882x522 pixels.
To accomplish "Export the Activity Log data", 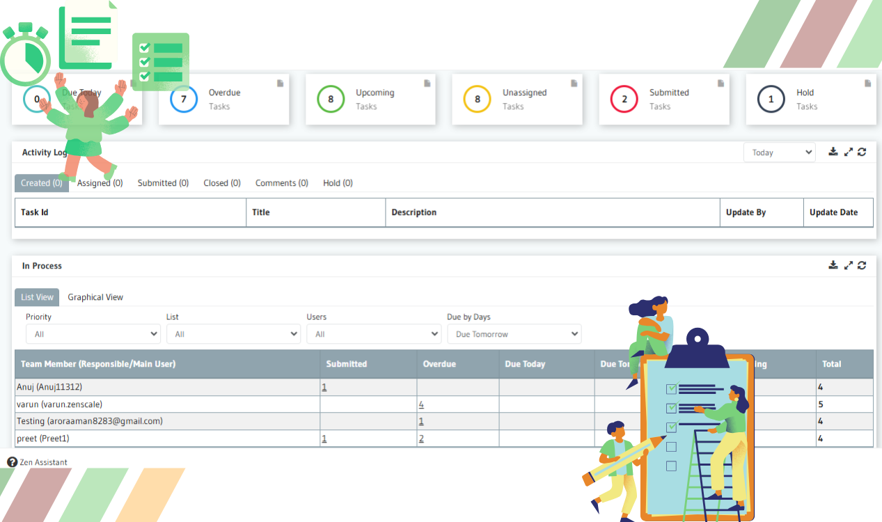I will pyautogui.click(x=833, y=152).
